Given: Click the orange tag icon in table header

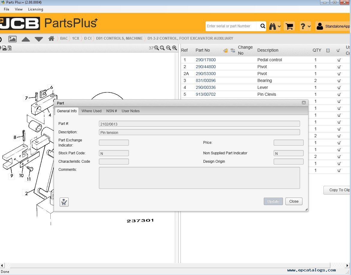Looking at the screenshot, I should (x=225, y=50).
